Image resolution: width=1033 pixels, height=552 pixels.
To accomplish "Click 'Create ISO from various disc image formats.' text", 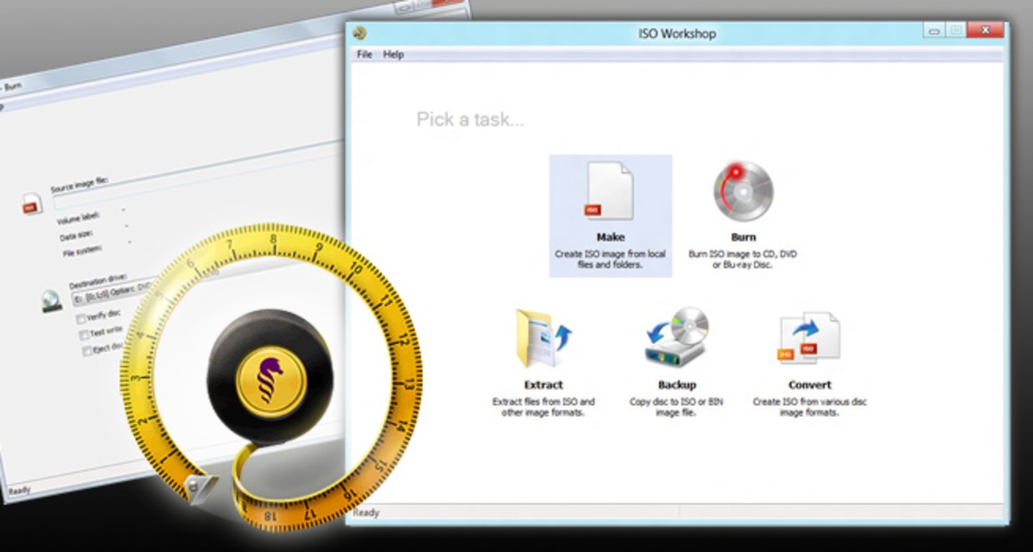I will [x=809, y=407].
